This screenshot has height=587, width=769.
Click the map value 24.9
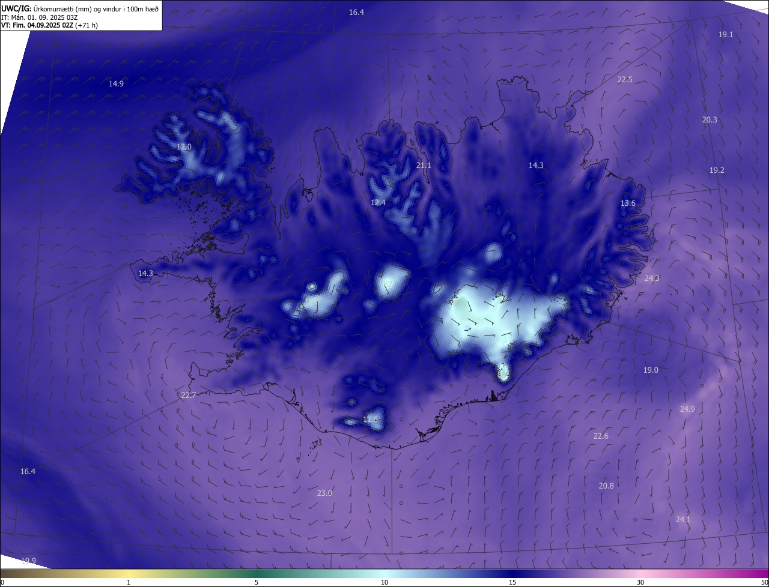687,409
